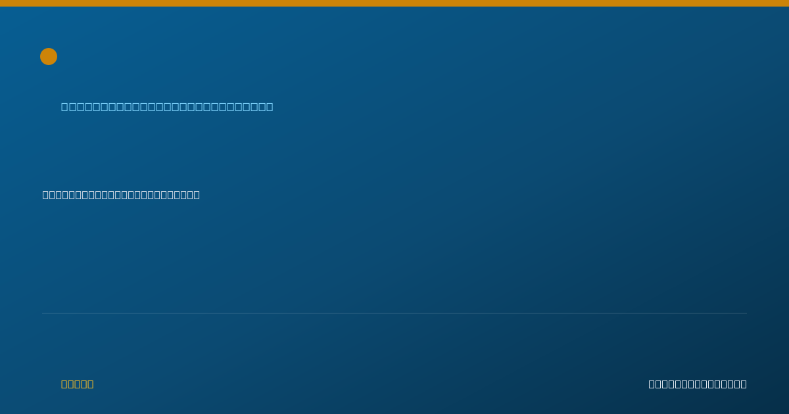
Task: Click the left end of the divider line
Action: pos(43,313)
